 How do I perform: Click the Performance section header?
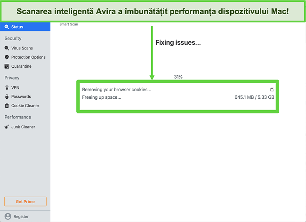(x=18, y=117)
